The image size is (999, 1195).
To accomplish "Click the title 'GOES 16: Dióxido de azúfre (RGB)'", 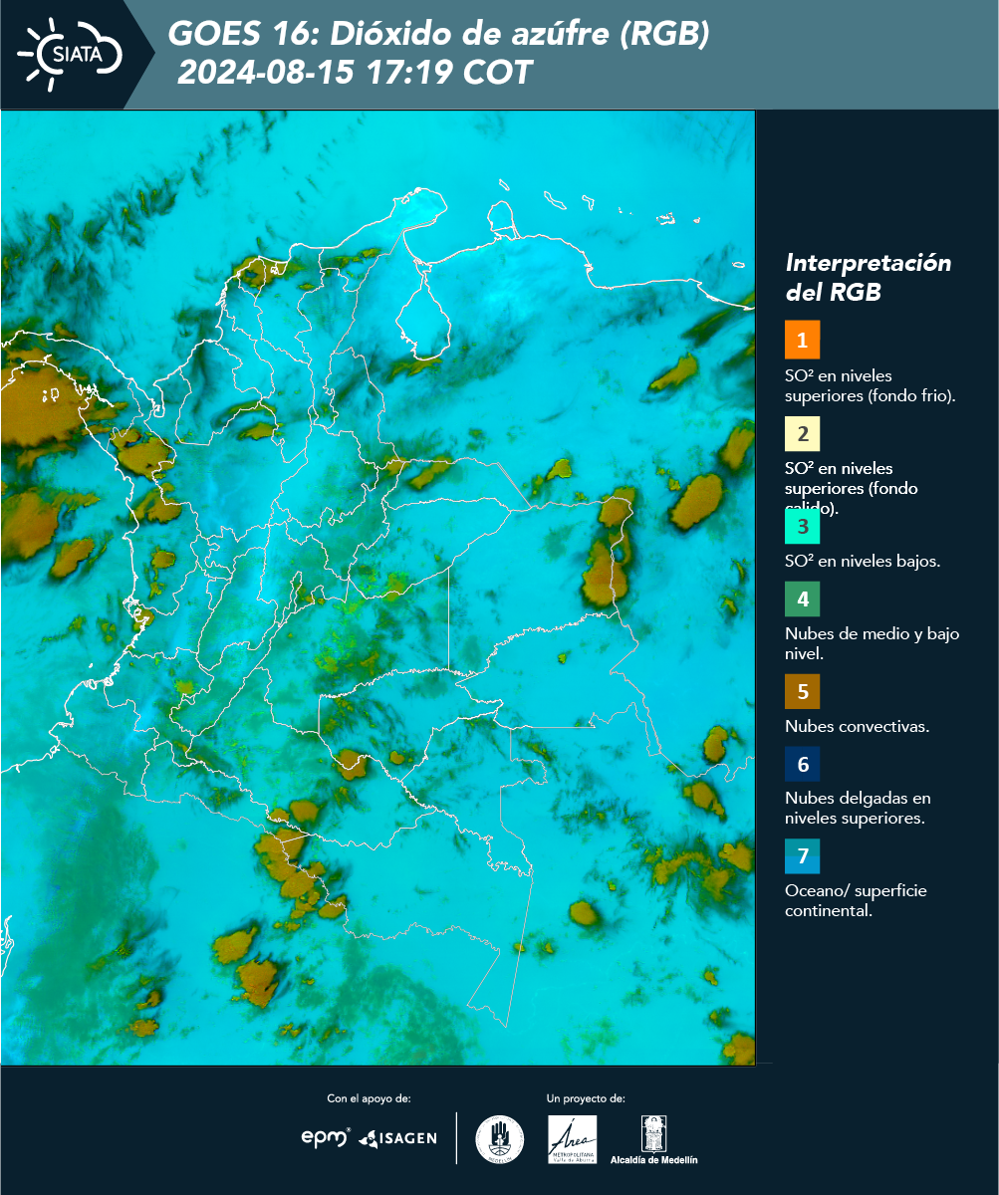I will click(439, 35).
